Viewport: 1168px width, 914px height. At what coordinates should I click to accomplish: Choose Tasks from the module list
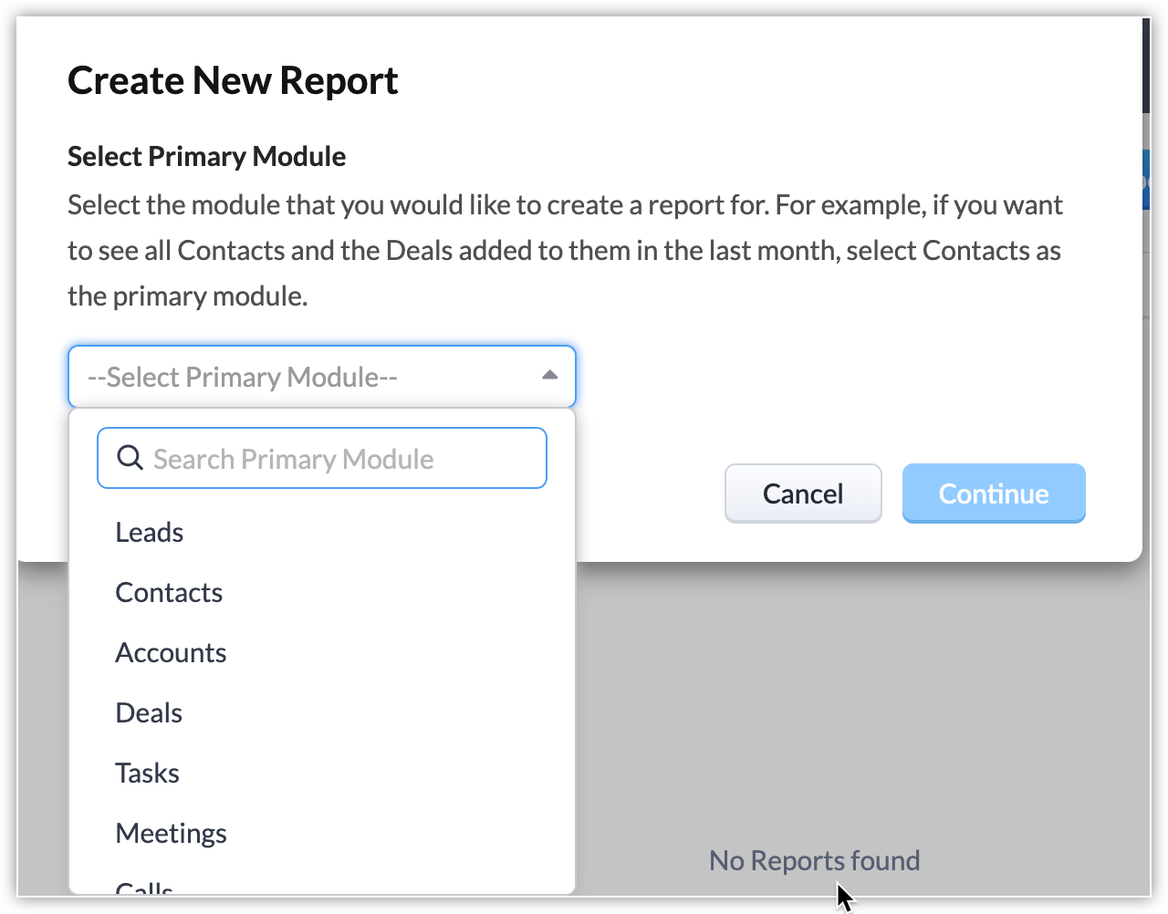pyautogui.click(x=147, y=773)
